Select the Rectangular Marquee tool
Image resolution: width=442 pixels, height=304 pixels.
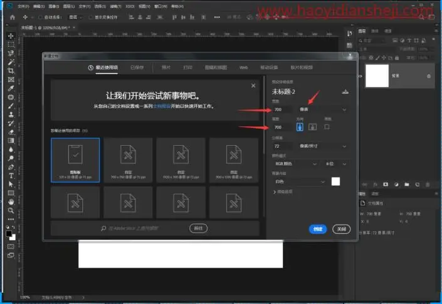[11, 44]
